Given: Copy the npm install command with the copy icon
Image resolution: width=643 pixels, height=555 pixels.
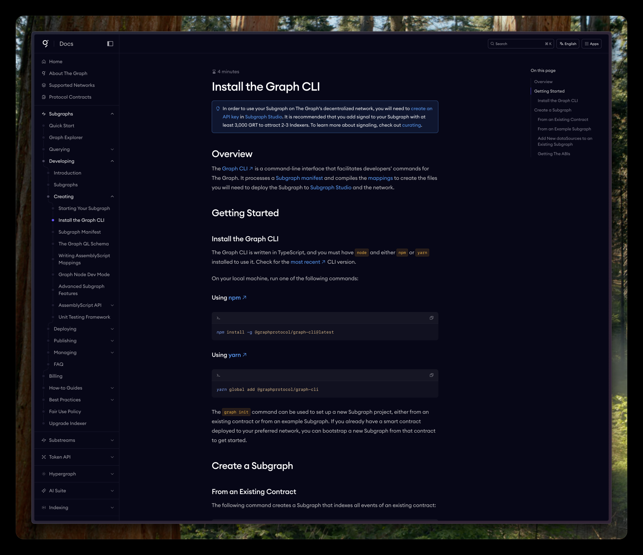Looking at the screenshot, I should tap(431, 318).
